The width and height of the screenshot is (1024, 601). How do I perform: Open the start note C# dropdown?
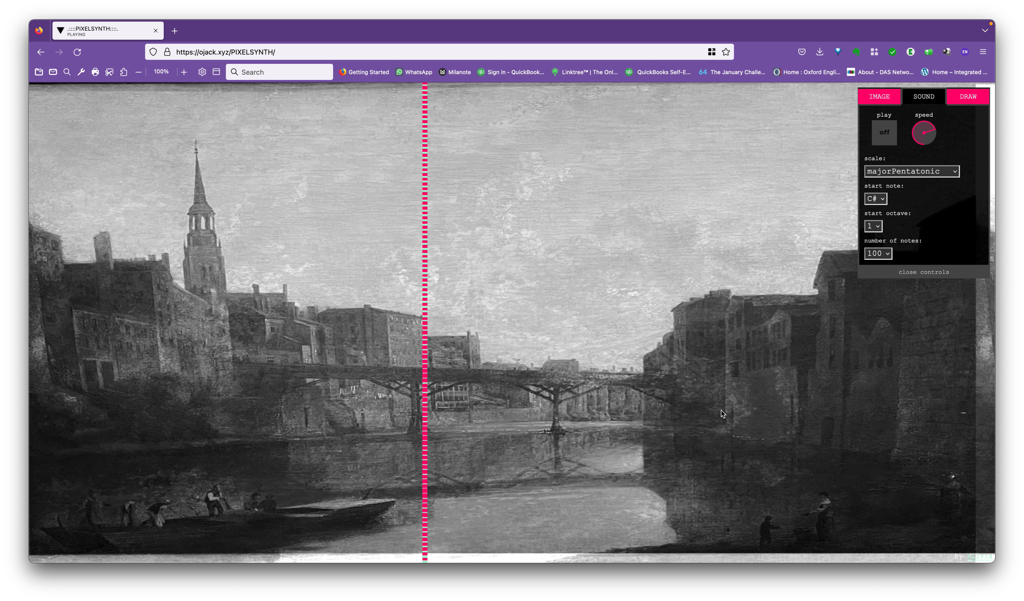pyautogui.click(x=875, y=199)
